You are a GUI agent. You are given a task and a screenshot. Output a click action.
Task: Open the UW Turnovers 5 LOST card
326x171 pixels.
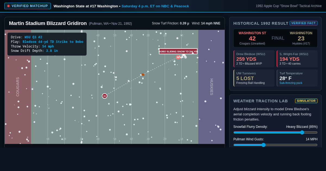254,78
